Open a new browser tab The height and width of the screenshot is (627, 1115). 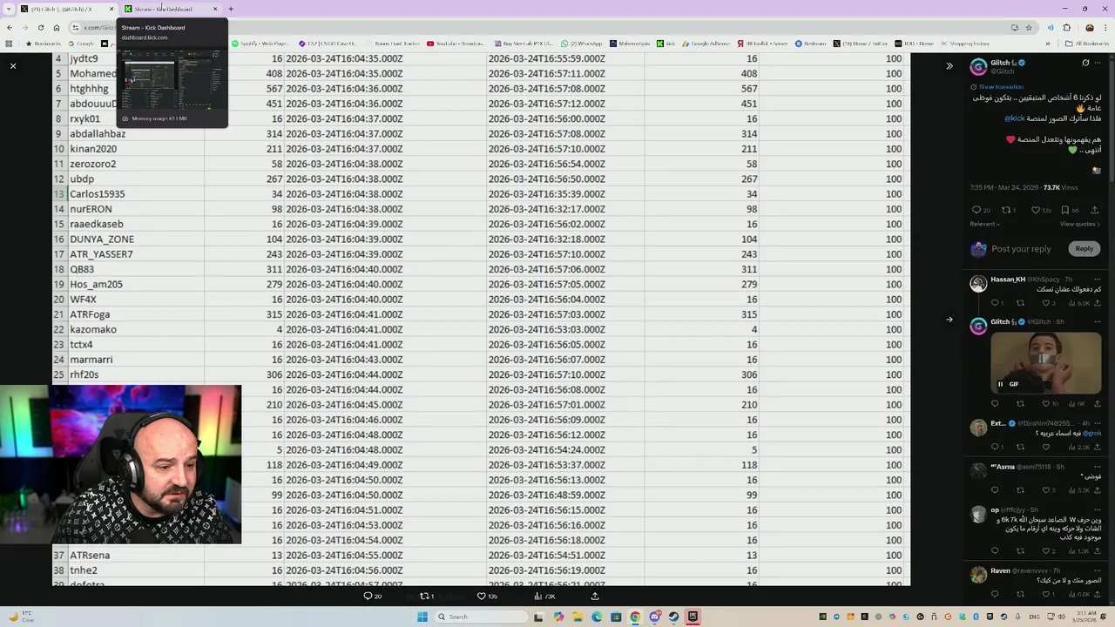(231, 9)
